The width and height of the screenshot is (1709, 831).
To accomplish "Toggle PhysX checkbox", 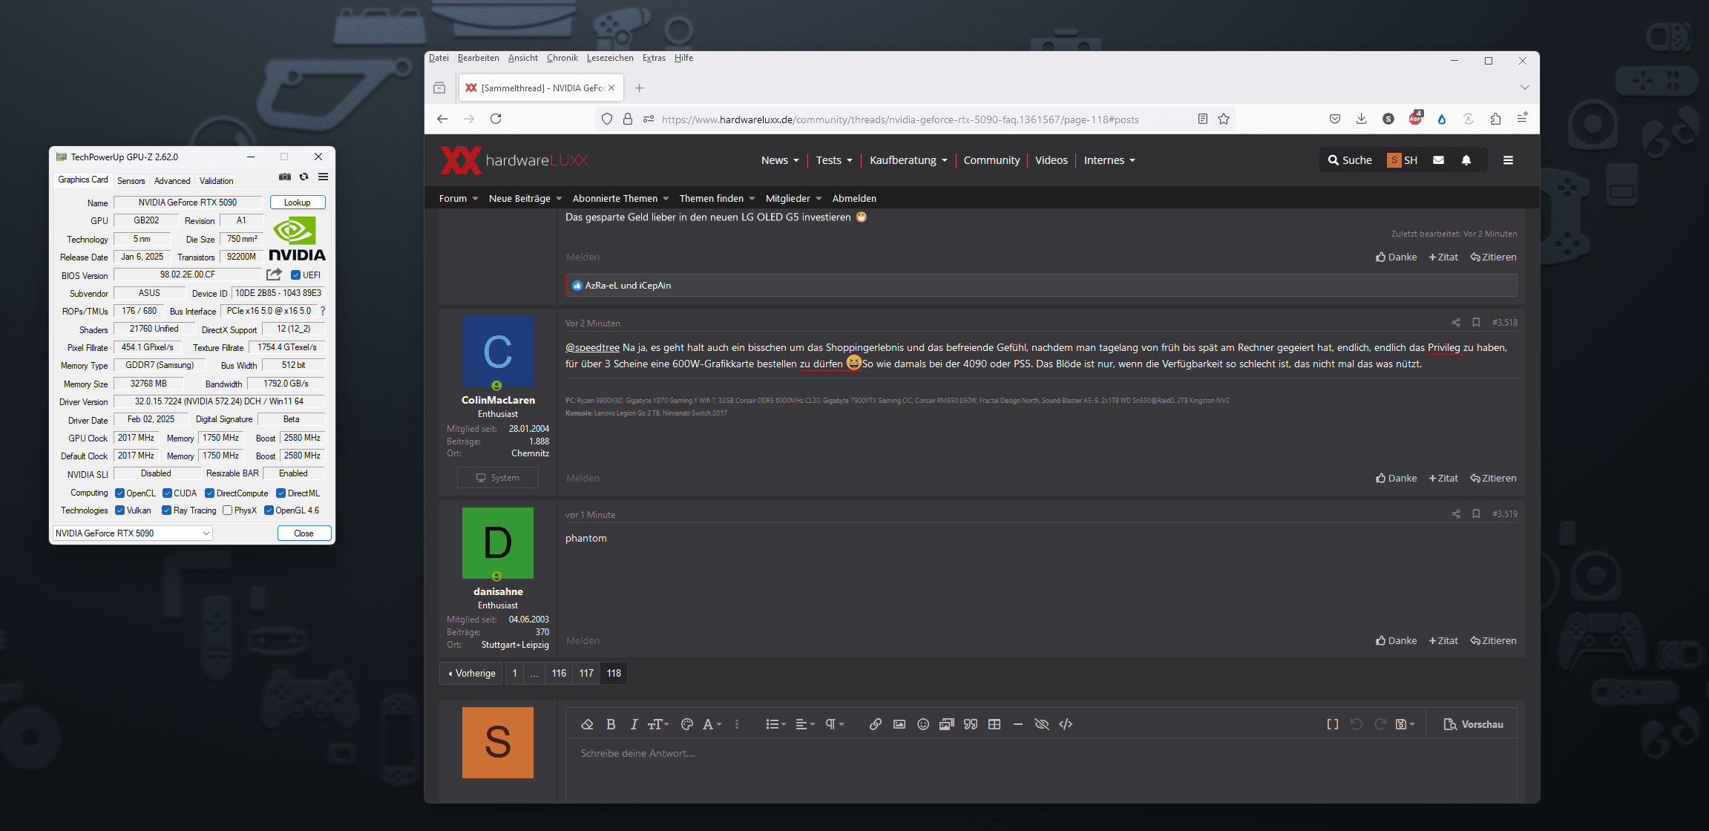I will (x=228, y=510).
